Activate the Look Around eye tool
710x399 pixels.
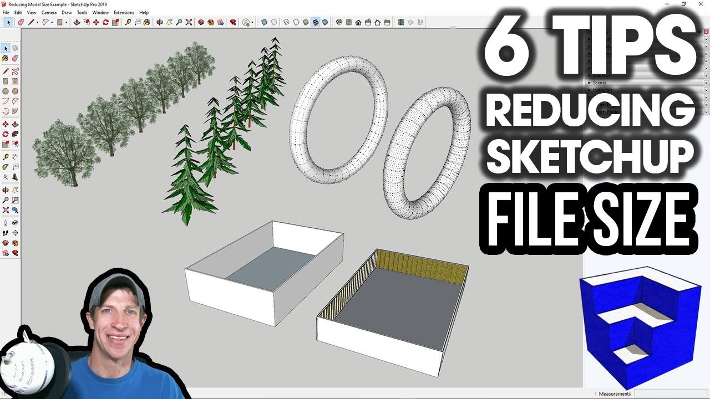pos(15,222)
